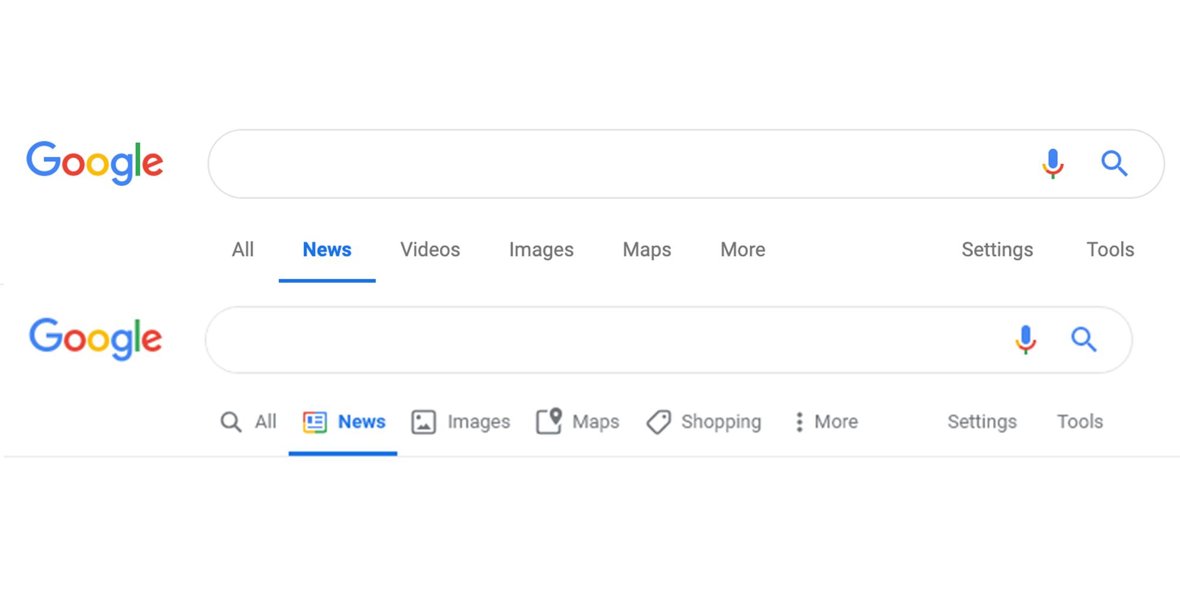Screen dimensions: 1180x590
Task: Expand the three-dot More menu
Action: click(x=826, y=422)
